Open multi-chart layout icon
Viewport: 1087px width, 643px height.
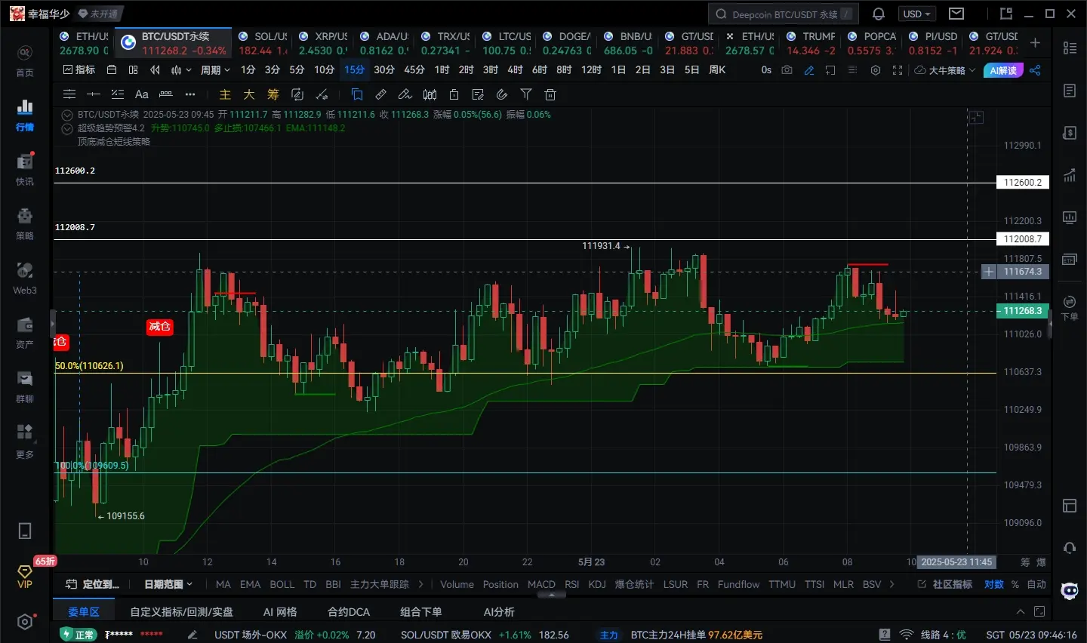[x=133, y=69]
